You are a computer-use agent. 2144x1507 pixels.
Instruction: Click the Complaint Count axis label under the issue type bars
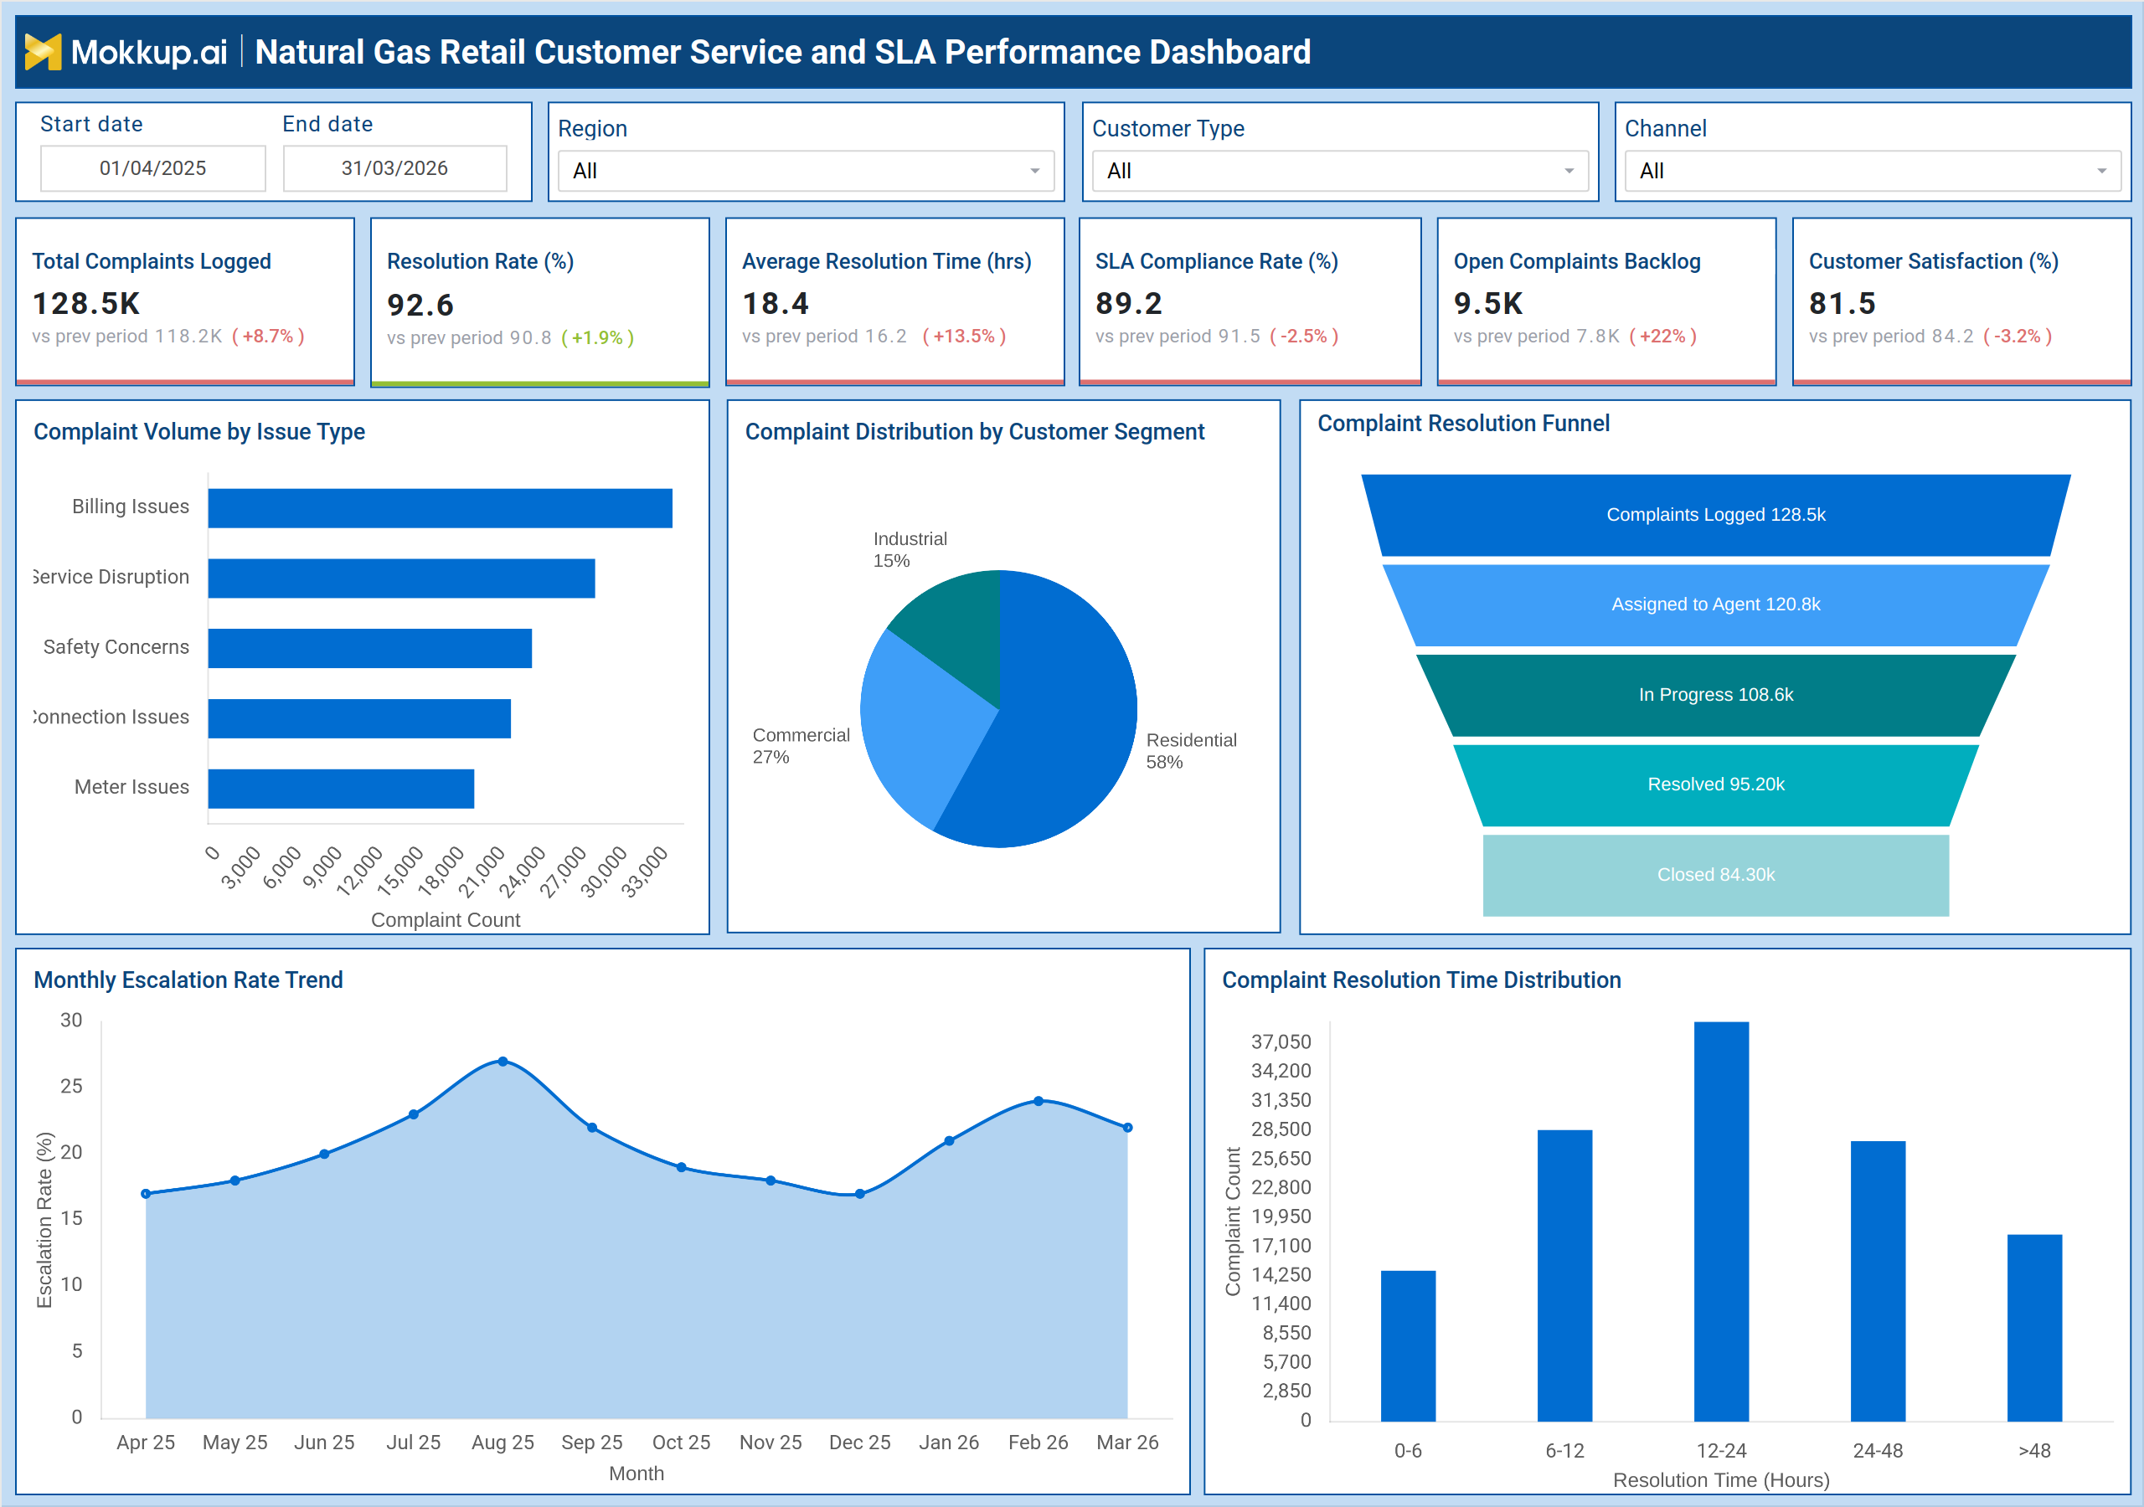point(446,920)
